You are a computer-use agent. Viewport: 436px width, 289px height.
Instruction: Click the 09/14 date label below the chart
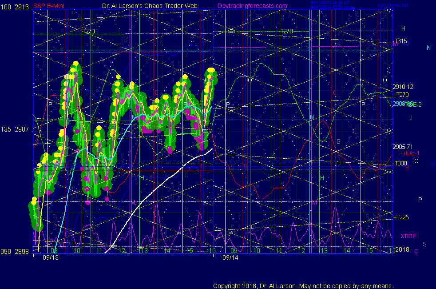[x=230, y=257]
